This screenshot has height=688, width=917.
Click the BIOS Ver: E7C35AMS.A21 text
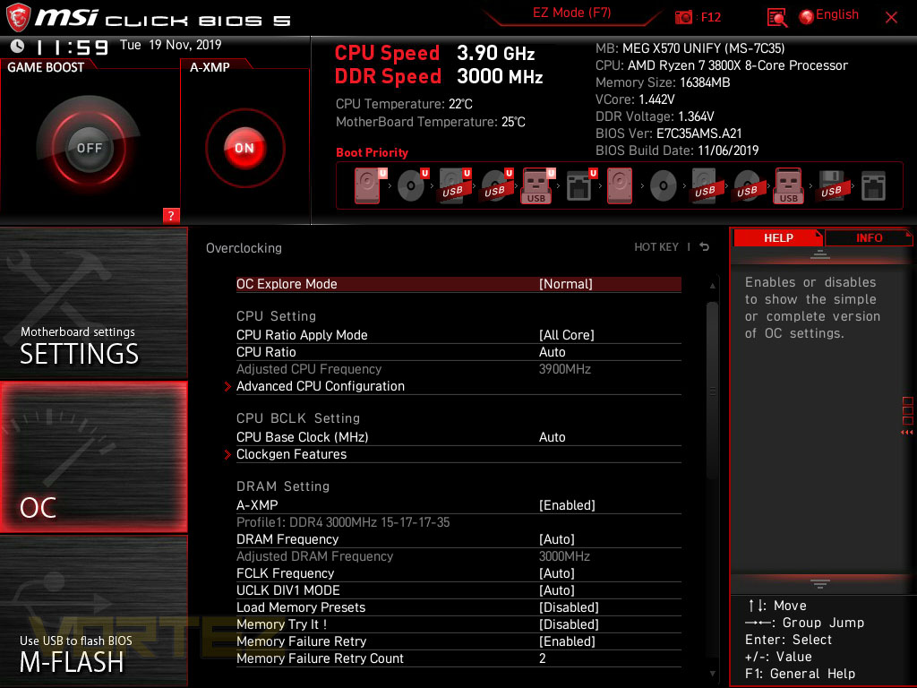pyautogui.click(x=668, y=133)
